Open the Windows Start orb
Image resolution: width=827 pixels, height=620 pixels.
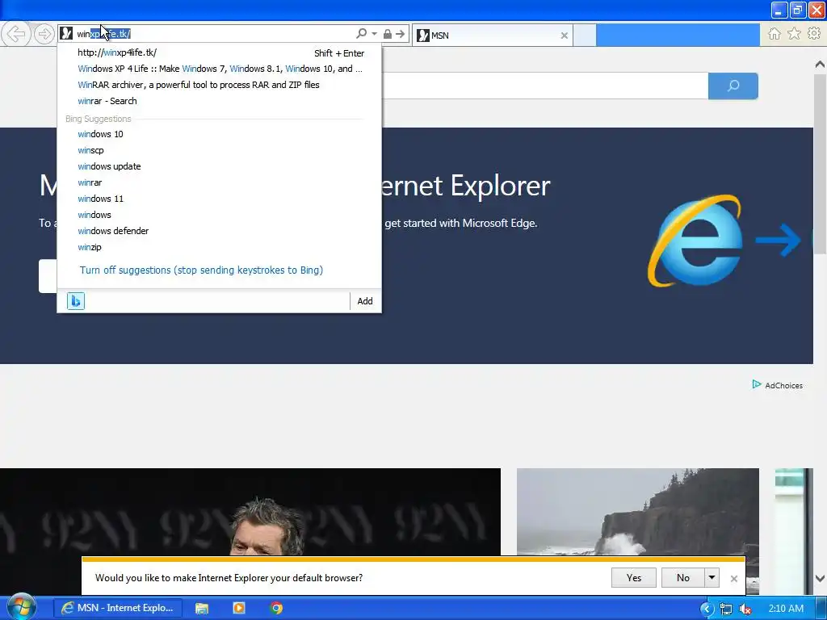[x=20, y=606]
